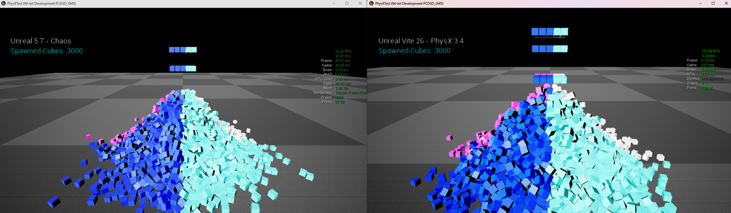Click the Mem 1.82 GB stat
The width and height of the screenshot is (731, 213).
[x=336, y=89]
